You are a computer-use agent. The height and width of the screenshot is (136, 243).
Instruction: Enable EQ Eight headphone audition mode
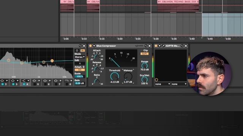[x=77, y=50]
